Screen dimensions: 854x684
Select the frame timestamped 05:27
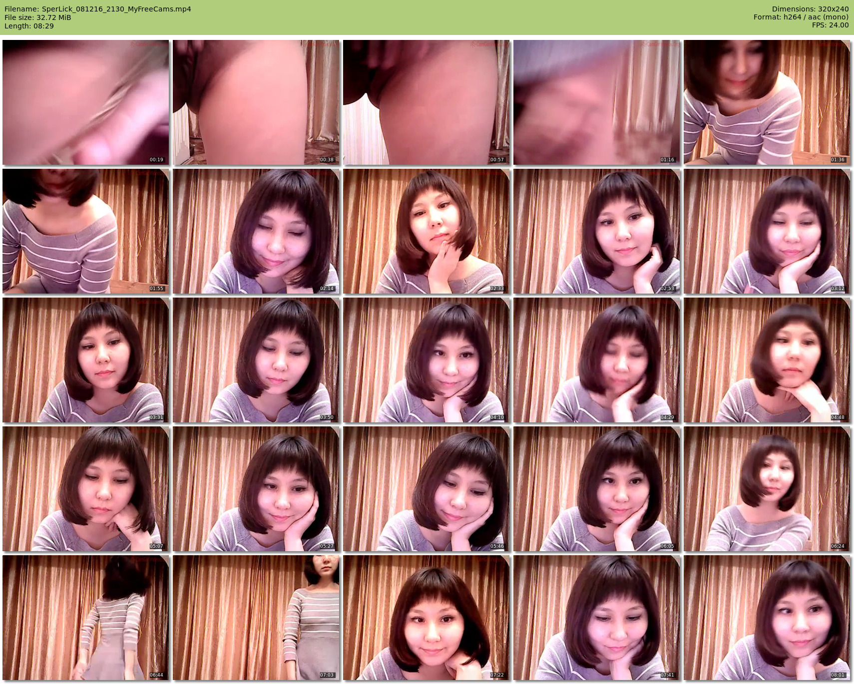[x=256, y=489]
